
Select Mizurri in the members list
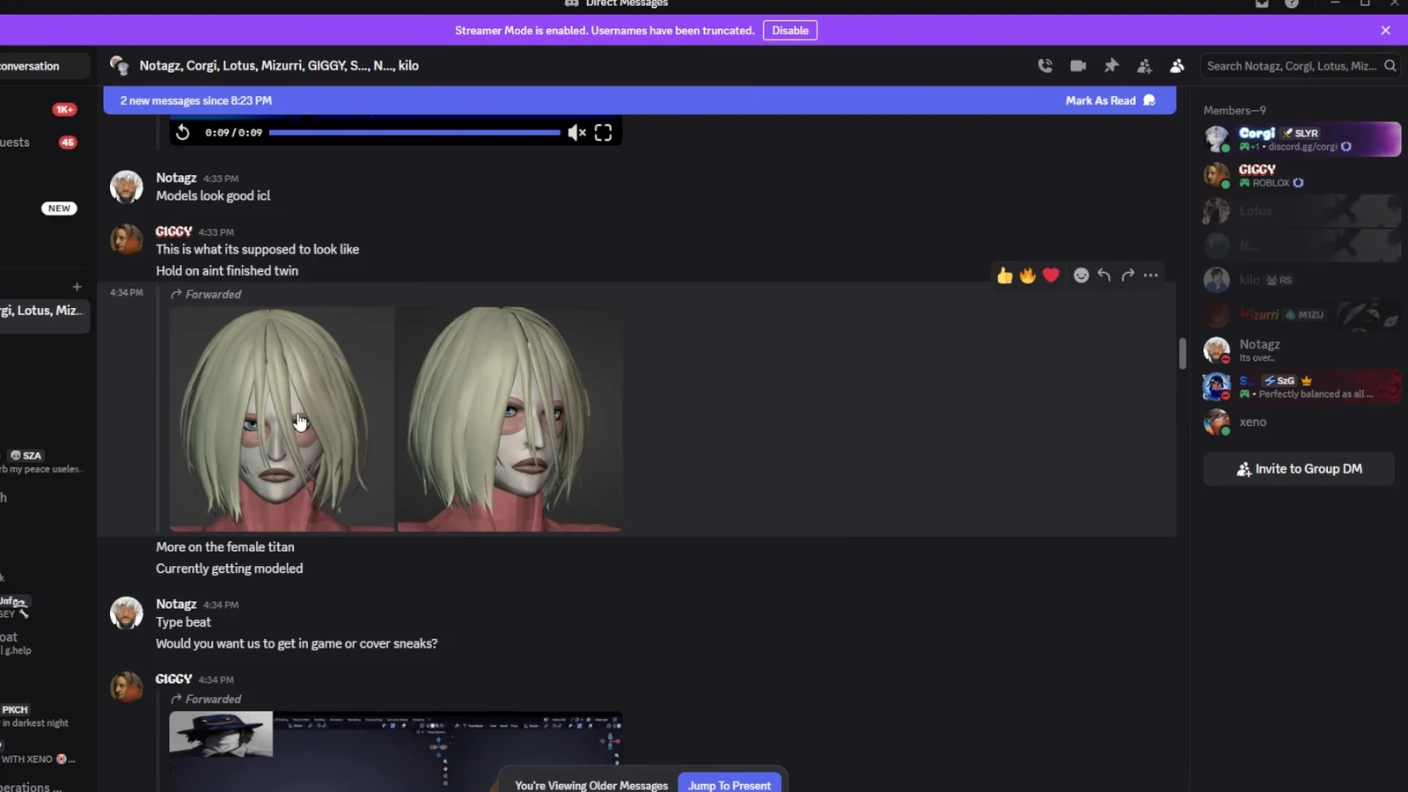(x=1301, y=314)
